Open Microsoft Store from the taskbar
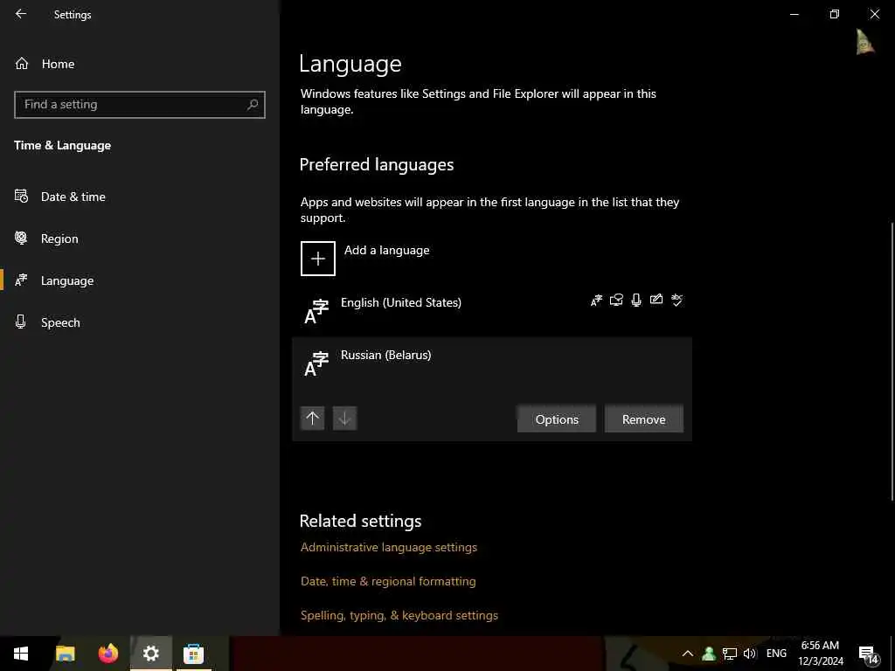The height and width of the screenshot is (671, 895). pos(193,654)
